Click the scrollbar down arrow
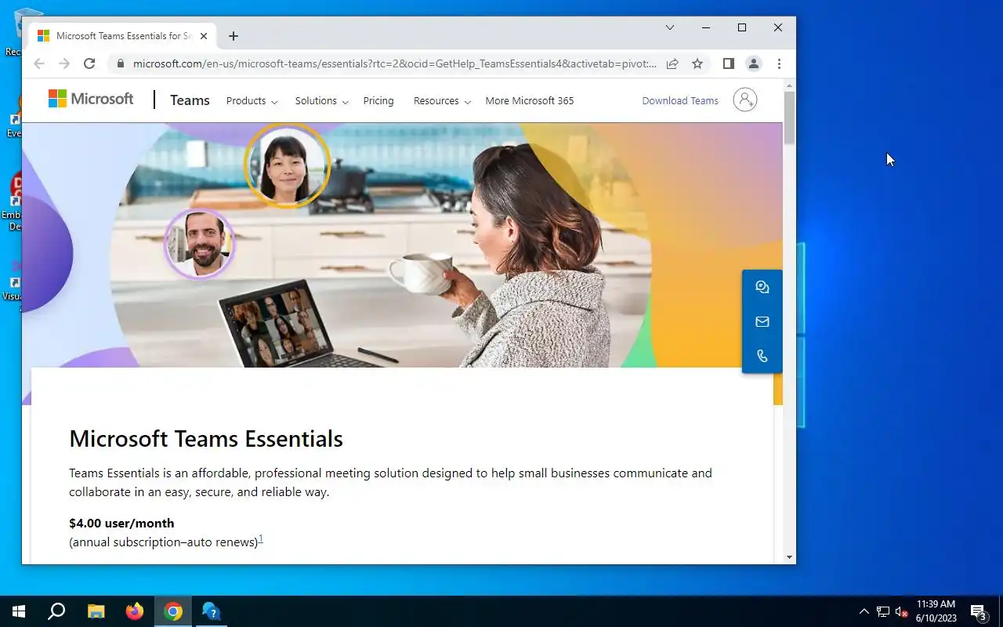Viewport: 1003px width, 627px height. 789,557
